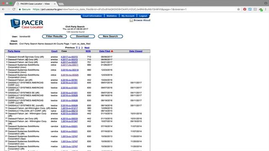Open the Statistics tab
This screenshot has height=151, width=269.
pos(111,16)
